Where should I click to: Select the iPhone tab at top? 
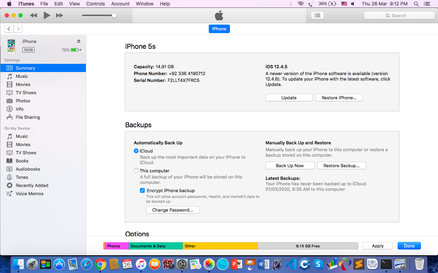coord(219,29)
